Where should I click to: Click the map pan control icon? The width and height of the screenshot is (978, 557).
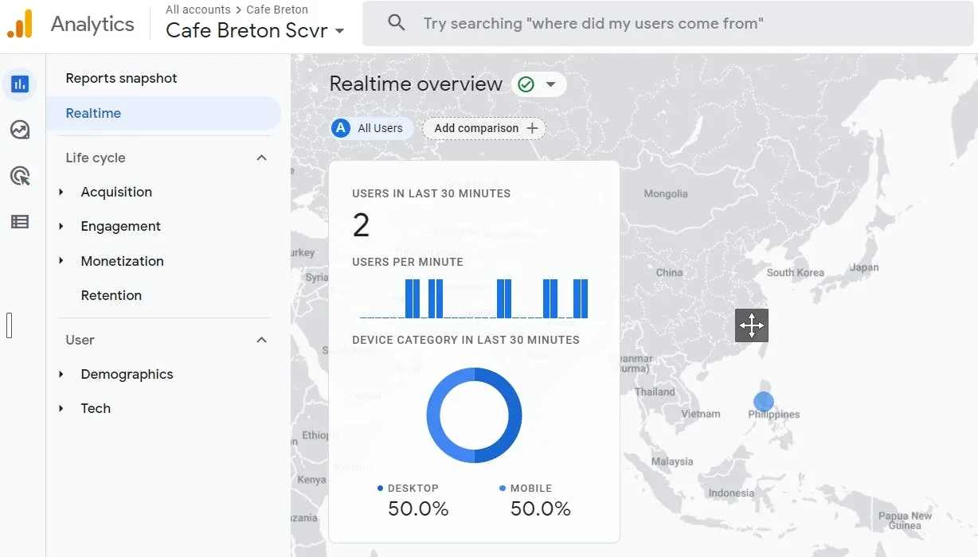(x=752, y=325)
